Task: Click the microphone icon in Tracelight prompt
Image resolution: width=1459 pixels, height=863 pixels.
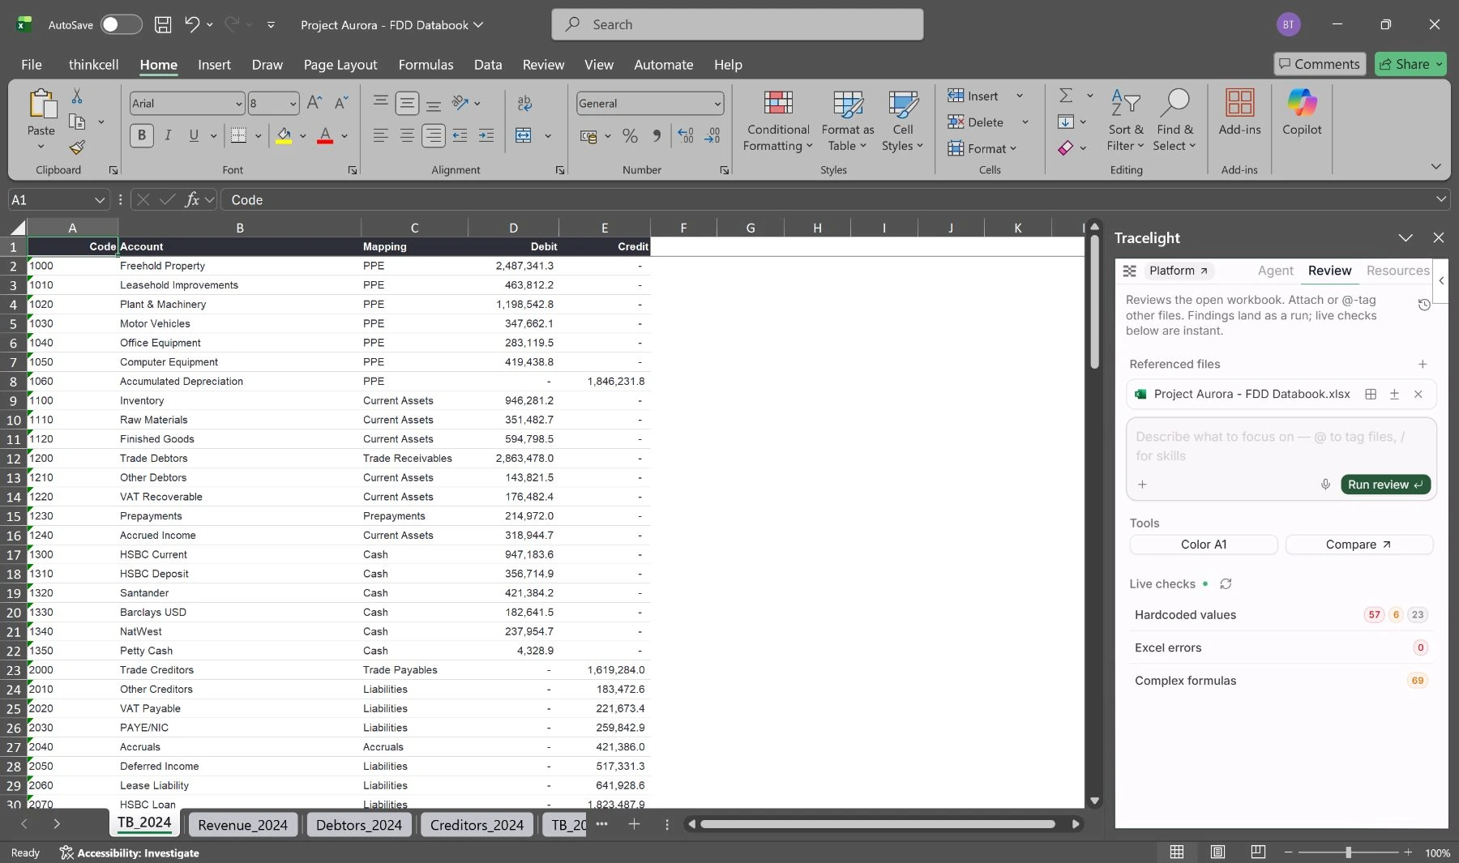Action: (x=1325, y=485)
